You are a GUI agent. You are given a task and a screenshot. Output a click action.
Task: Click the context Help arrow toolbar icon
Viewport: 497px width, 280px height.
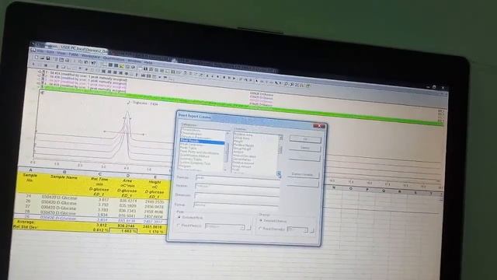tap(94, 62)
